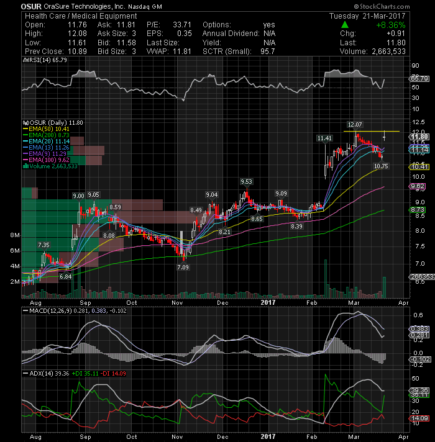This screenshot has width=435, height=442.
Task: Click the yellow 10.41 axis tag
Action: (x=419, y=167)
